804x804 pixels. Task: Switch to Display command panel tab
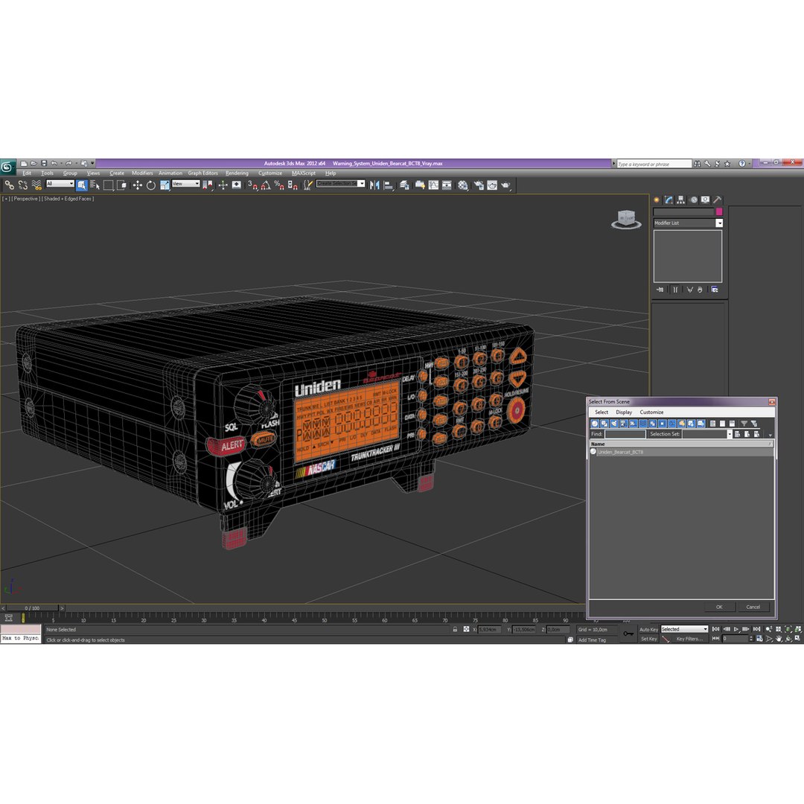706,200
